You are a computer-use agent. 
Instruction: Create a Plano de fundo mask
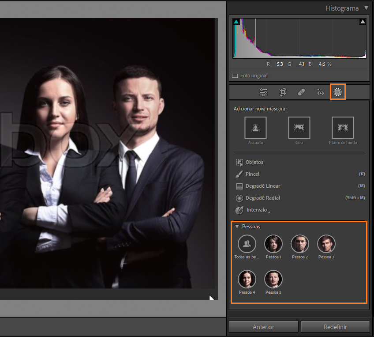[x=343, y=128]
